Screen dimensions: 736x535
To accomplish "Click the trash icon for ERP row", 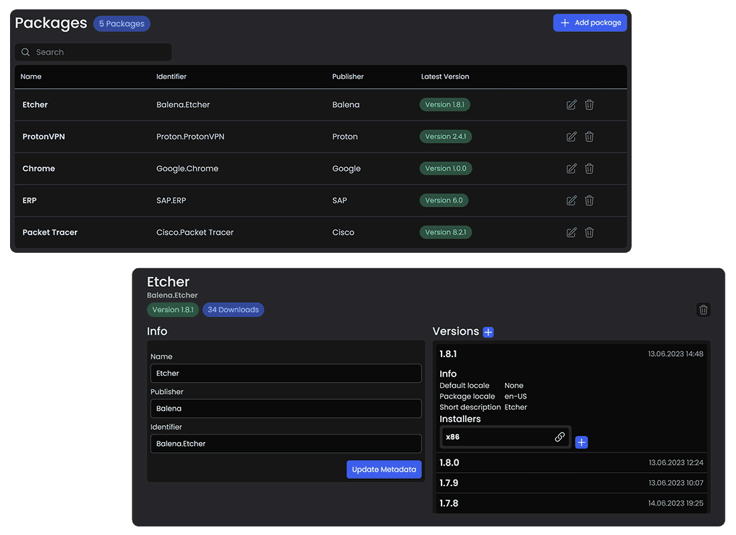I will coord(589,201).
